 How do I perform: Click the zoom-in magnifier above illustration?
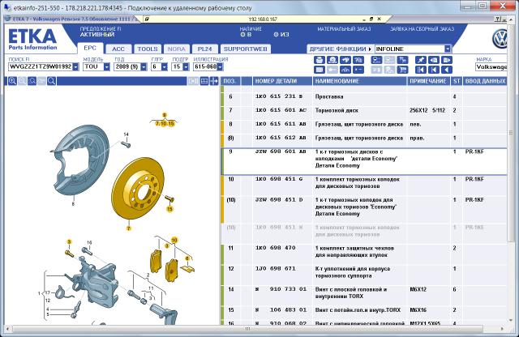[x=13, y=81]
